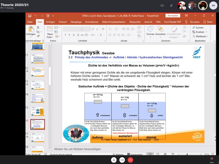Toggle Center paragraph alignment
This screenshot has height=164, width=219.
tap(114, 35)
